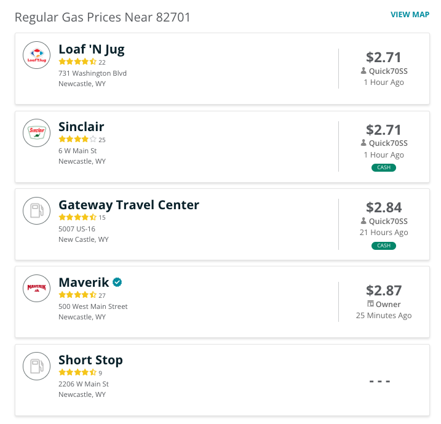Click Gateway Travel Center's gas pump icon
Image resolution: width=441 pixels, height=424 pixels.
(x=36, y=210)
